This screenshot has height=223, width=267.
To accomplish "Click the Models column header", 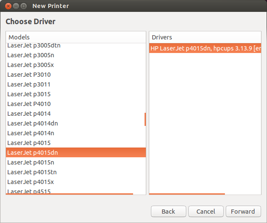I will [x=76, y=37].
